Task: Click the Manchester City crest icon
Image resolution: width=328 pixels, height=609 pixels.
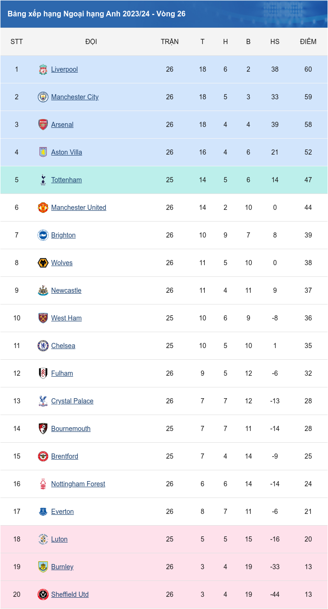Action: [43, 97]
